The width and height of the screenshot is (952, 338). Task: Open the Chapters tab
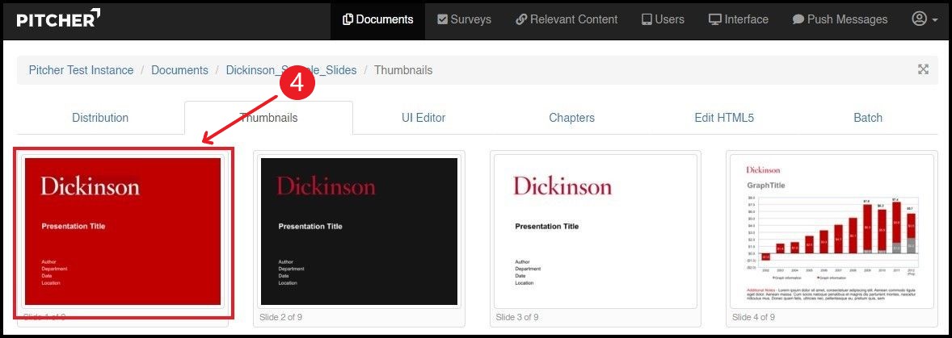pyautogui.click(x=571, y=118)
